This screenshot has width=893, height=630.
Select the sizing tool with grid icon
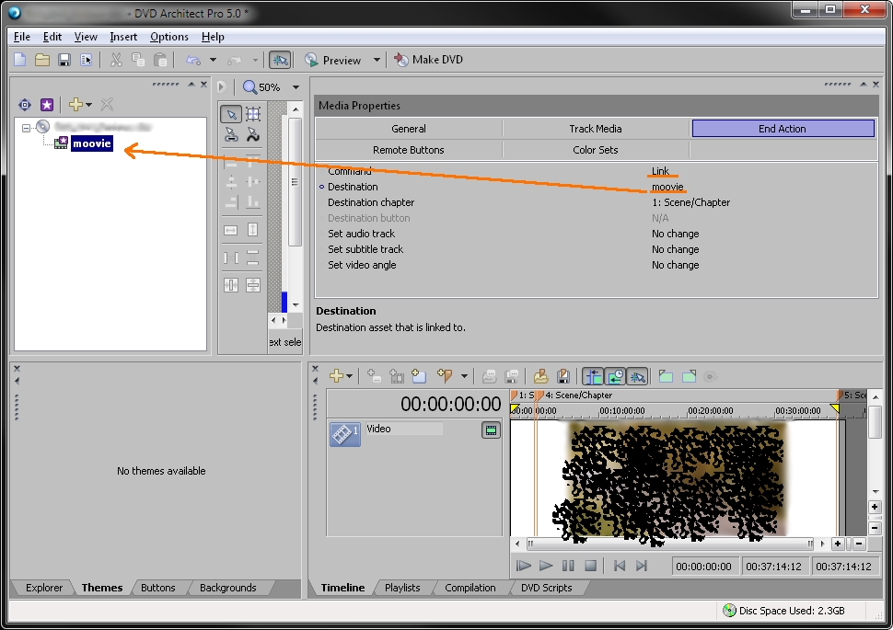tap(253, 114)
